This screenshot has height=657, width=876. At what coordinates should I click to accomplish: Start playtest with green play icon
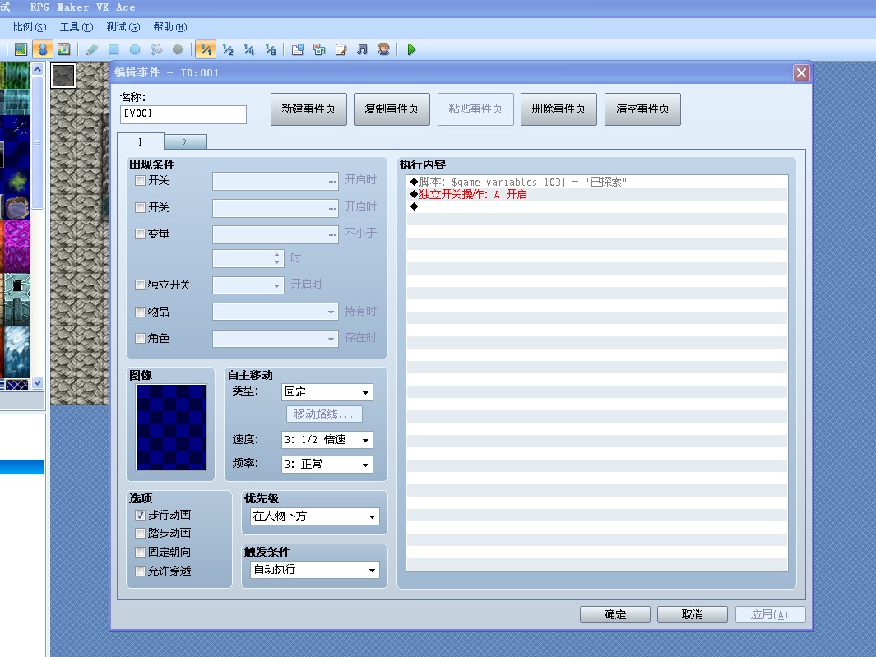pyautogui.click(x=412, y=49)
